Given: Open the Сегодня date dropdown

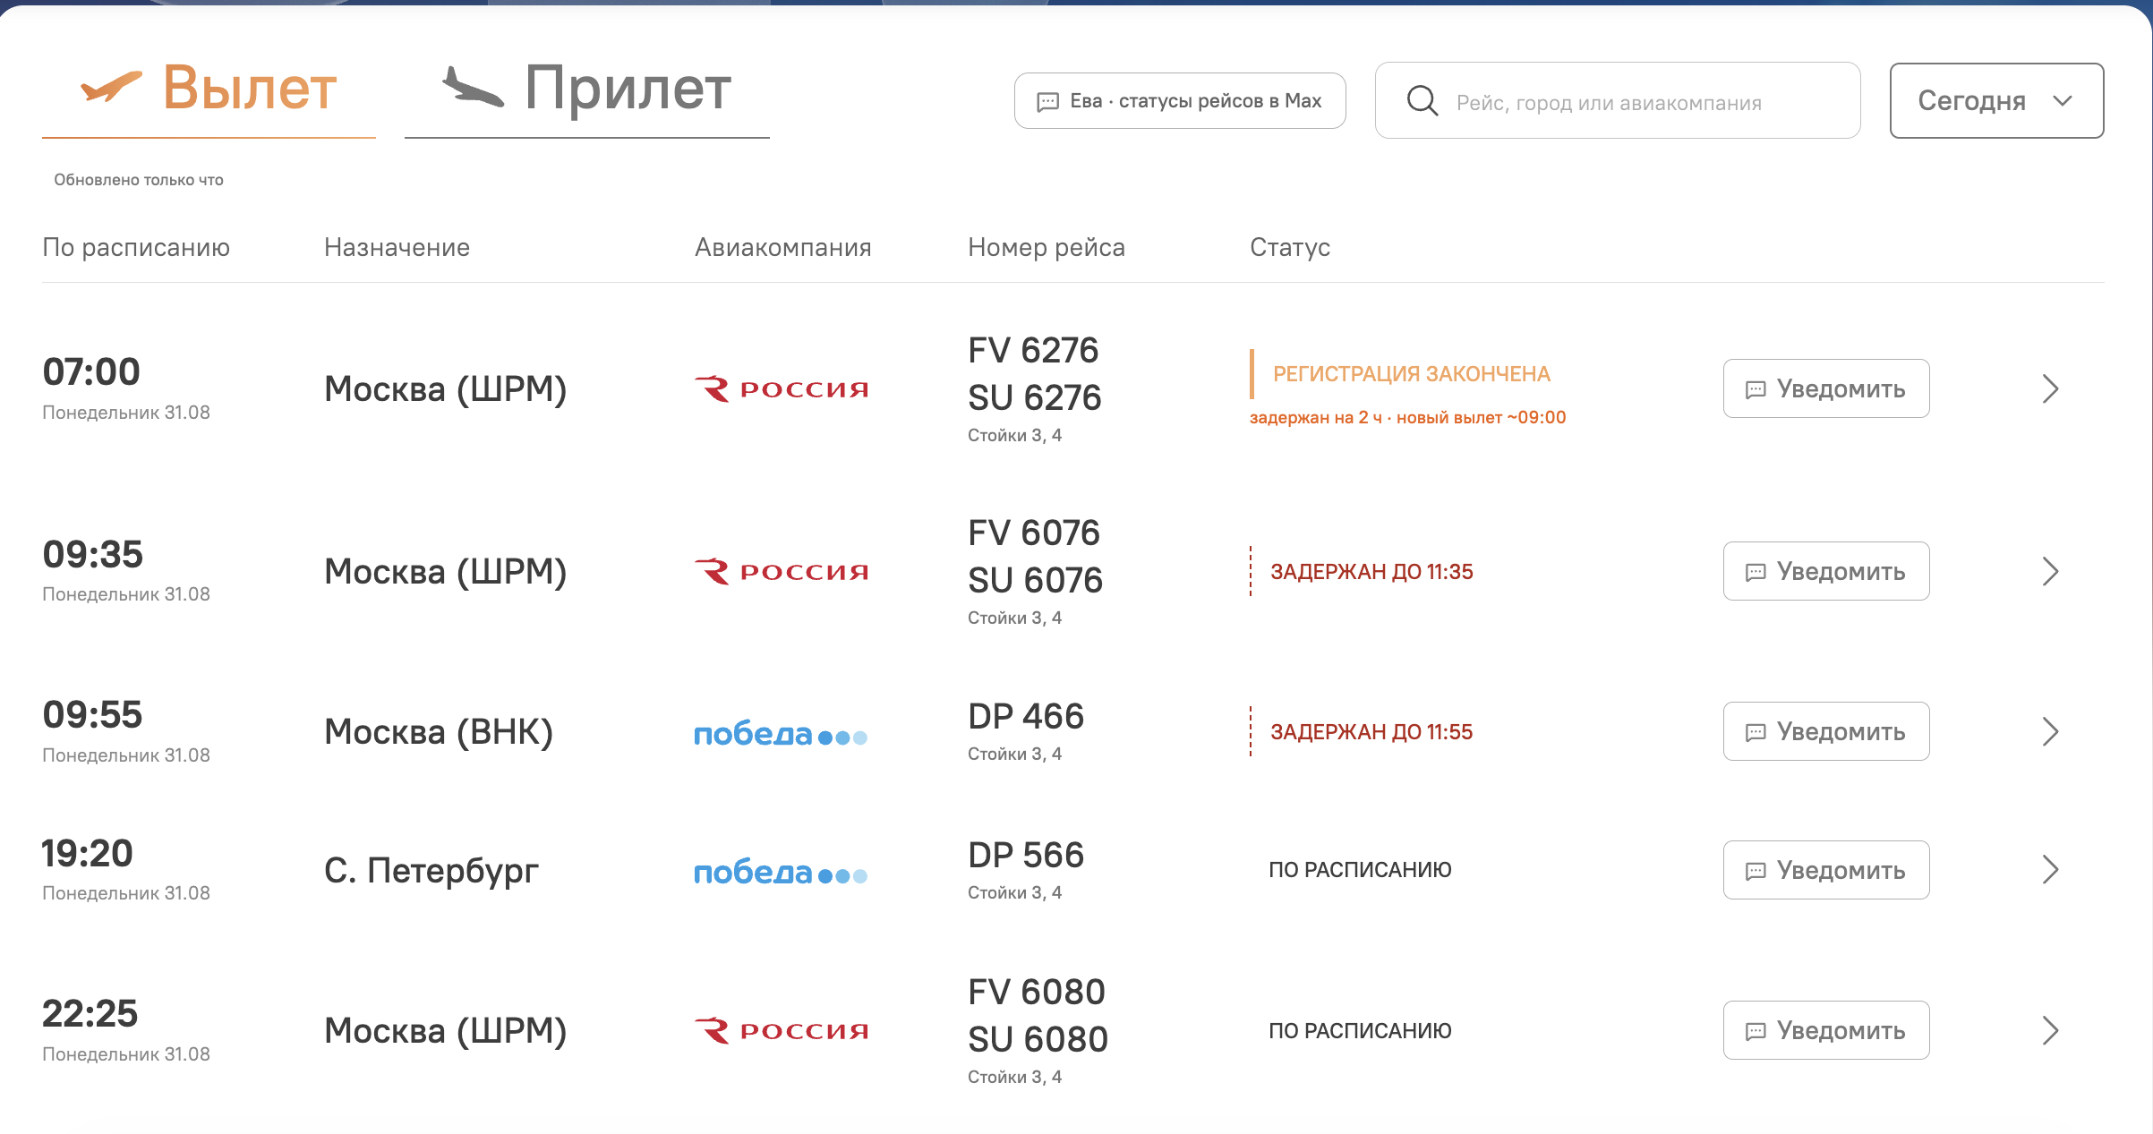Looking at the screenshot, I should click(1996, 100).
